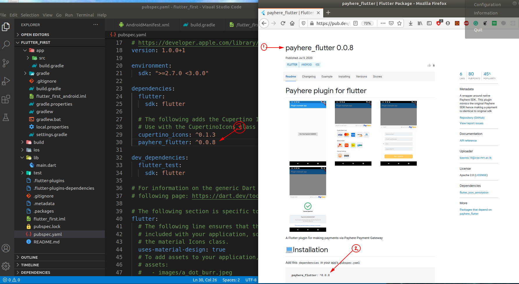Click the tracking protection shield with badge
519x284 pixels.
pos(439,23)
